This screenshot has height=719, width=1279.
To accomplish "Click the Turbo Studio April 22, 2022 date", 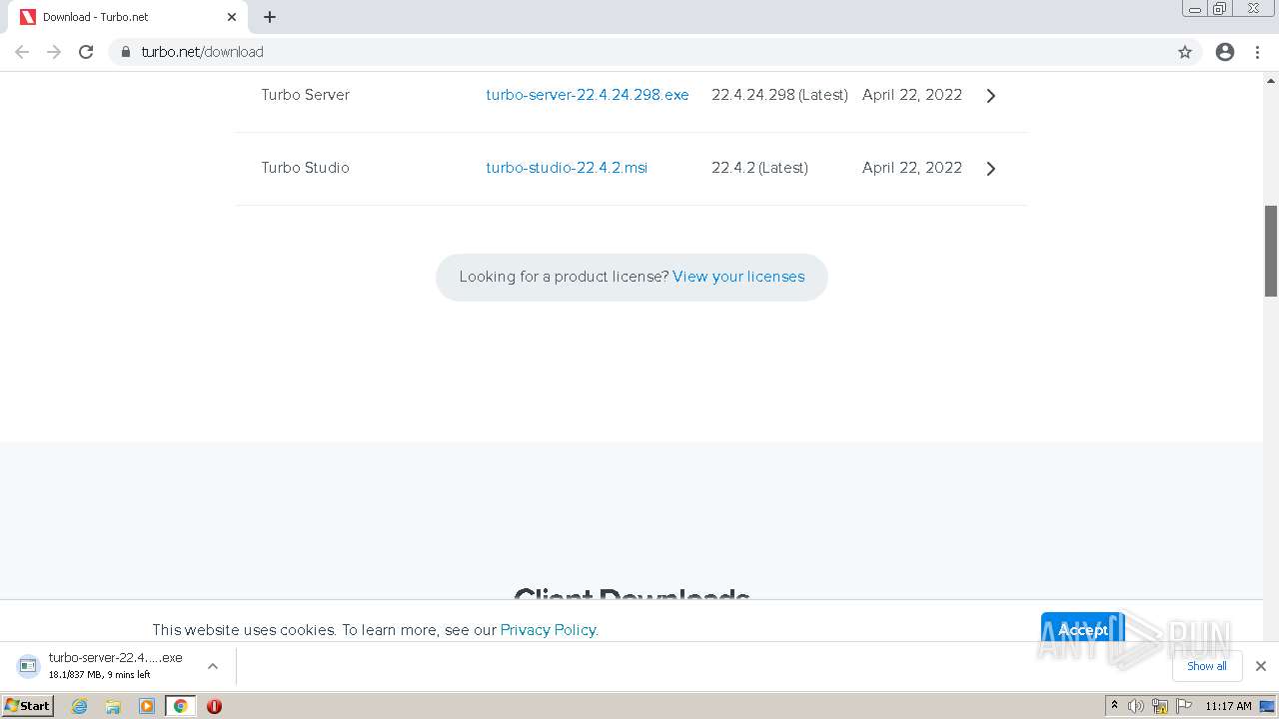I will [912, 168].
